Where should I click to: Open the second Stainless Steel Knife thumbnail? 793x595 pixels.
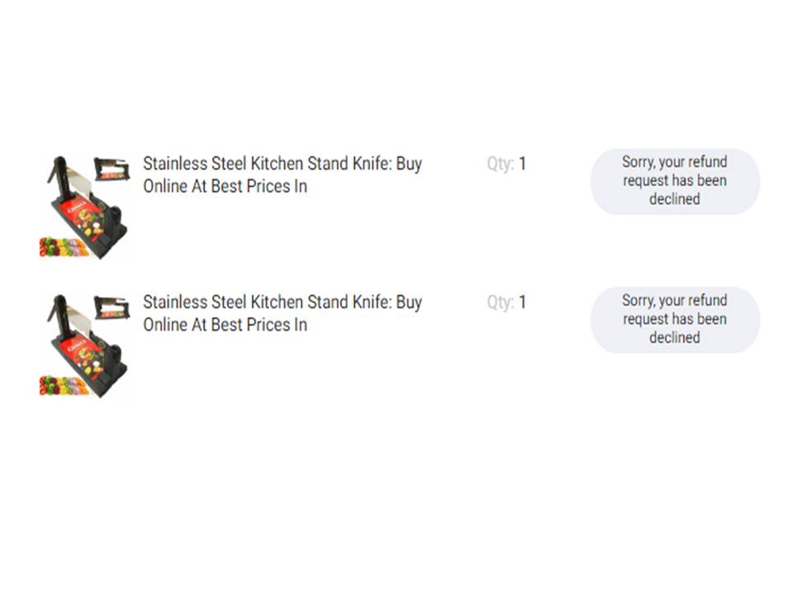coord(85,346)
